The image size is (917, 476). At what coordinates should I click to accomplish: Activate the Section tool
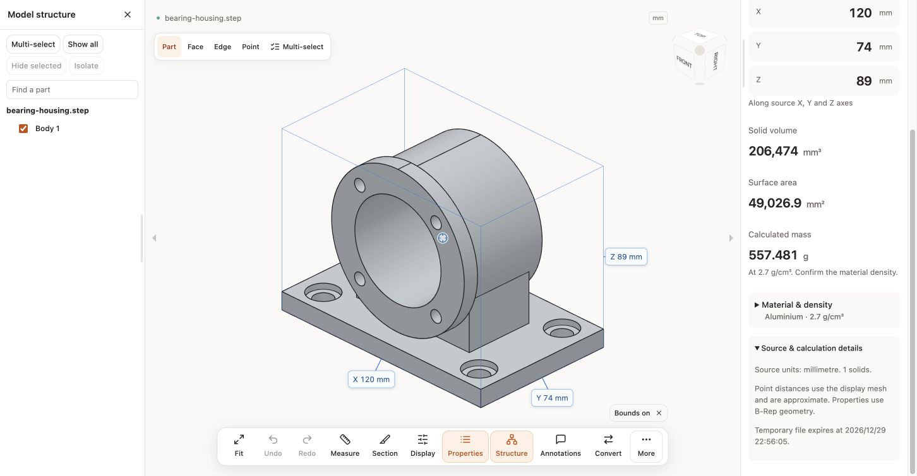pos(385,446)
